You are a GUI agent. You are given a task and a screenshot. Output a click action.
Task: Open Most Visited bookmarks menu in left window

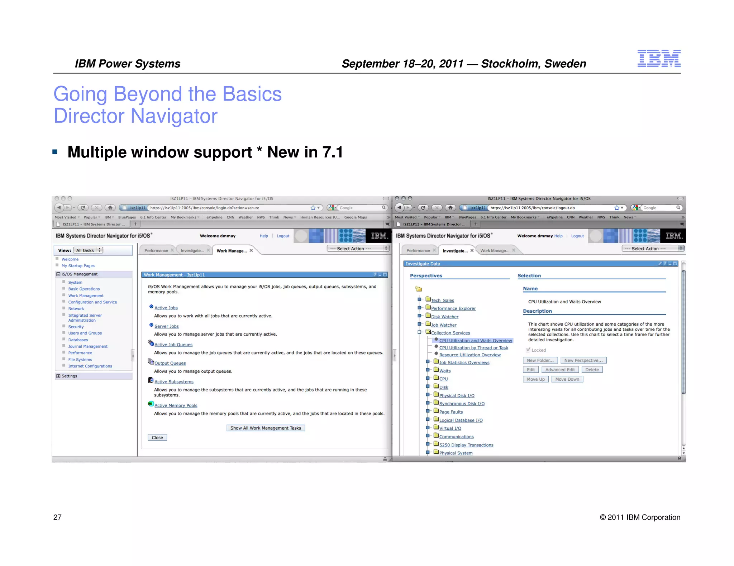[67, 217]
